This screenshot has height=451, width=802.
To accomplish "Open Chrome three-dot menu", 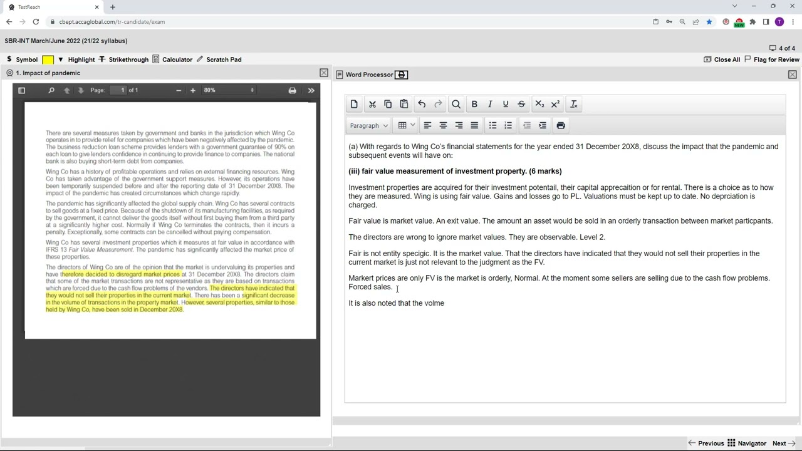I will coord(793,22).
